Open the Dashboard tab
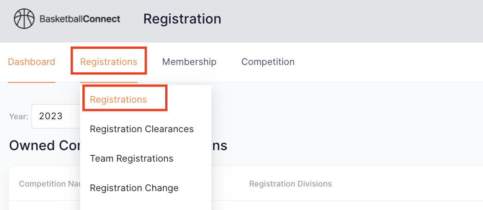Viewport: 483px width, 210px height. (x=31, y=62)
